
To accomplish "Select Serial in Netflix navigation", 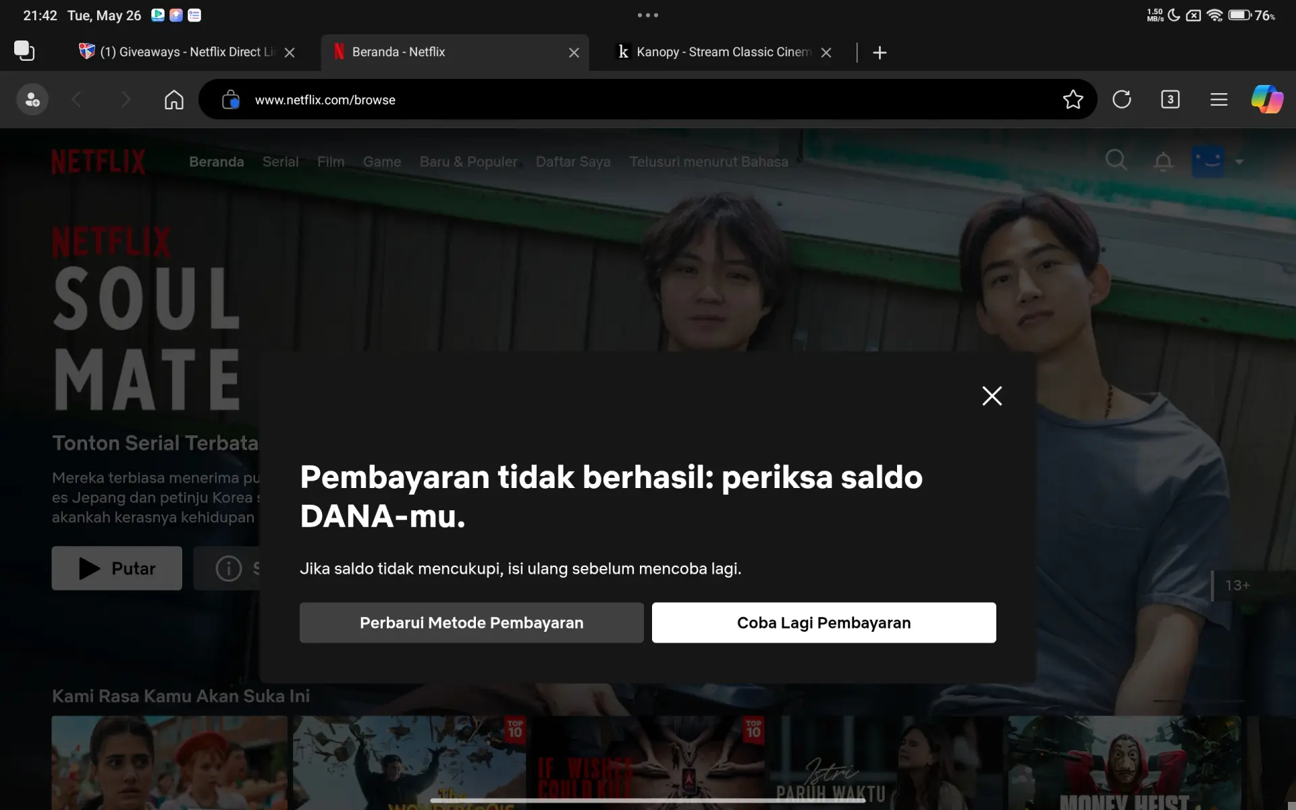I will pos(280,162).
